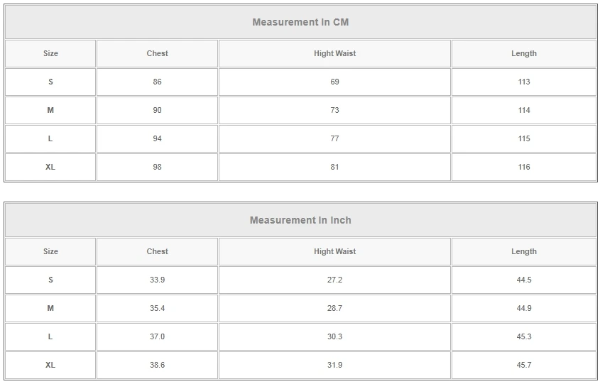
Task: Click the chest value 98 cell
Action: (157, 167)
